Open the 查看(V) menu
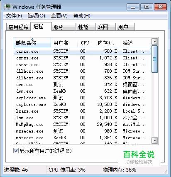The image size is (171, 177). pos(59,16)
